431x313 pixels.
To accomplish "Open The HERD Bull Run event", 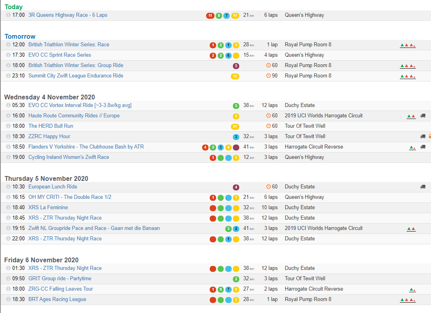I will pyautogui.click(x=51, y=126).
